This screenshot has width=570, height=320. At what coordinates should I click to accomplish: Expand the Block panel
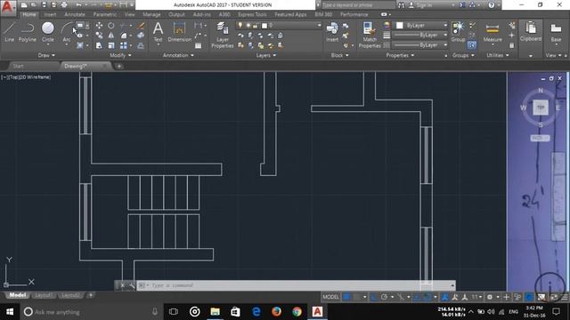coord(339,55)
